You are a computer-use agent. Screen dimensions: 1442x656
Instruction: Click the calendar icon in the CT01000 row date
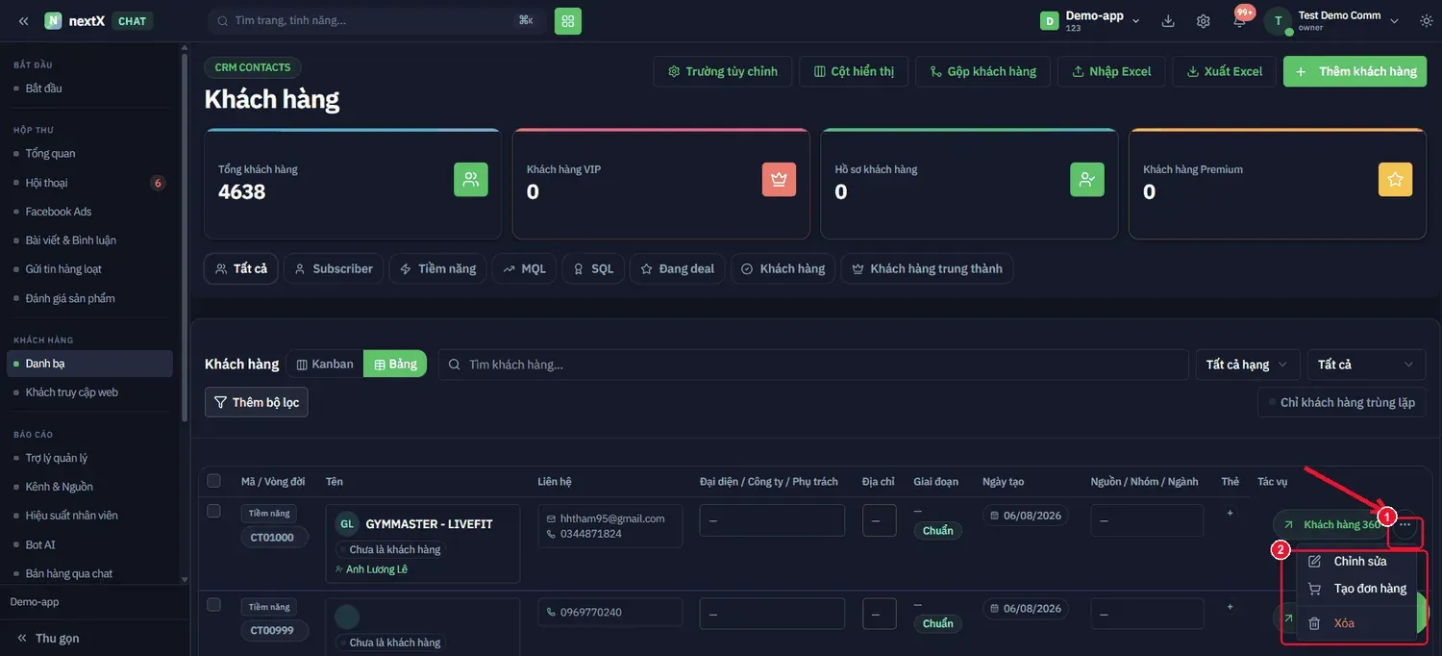tap(994, 516)
